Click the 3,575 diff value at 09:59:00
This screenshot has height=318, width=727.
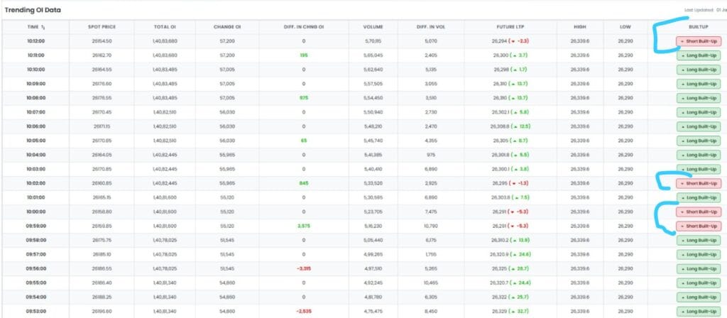click(x=303, y=226)
